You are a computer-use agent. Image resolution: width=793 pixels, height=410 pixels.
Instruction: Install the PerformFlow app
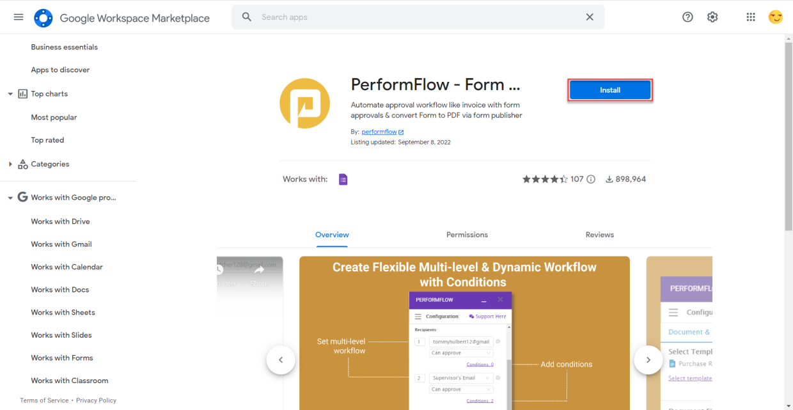[x=609, y=90]
